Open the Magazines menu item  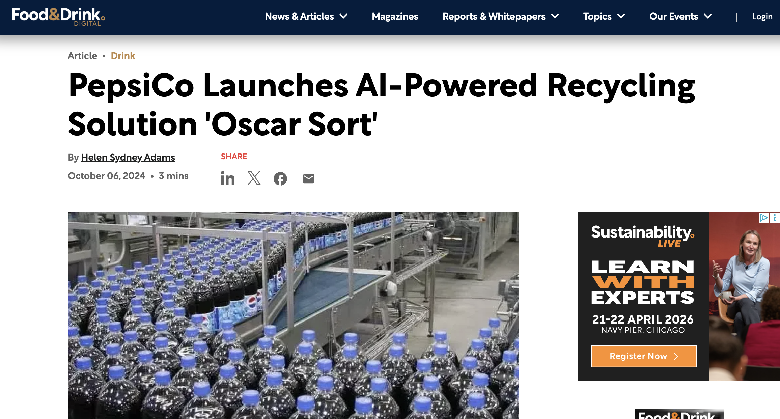(395, 16)
